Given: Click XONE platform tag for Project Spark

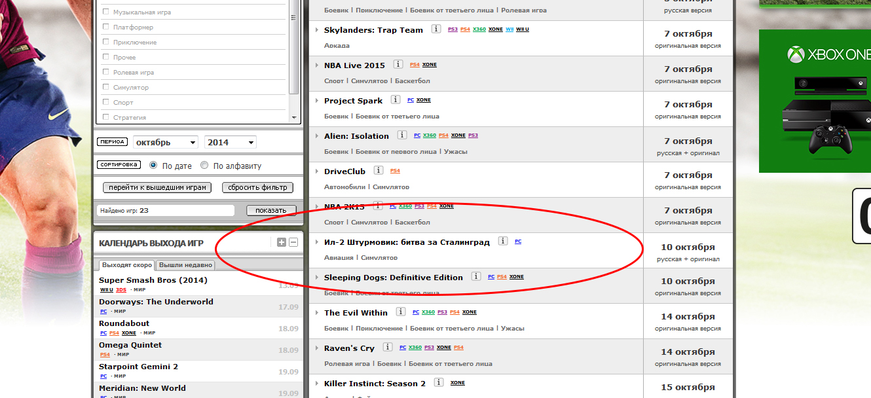Looking at the screenshot, I should point(424,100).
